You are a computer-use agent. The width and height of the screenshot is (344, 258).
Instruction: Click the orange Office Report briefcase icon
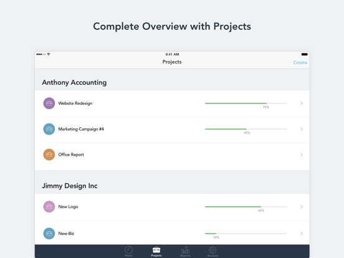[x=49, y=155]
